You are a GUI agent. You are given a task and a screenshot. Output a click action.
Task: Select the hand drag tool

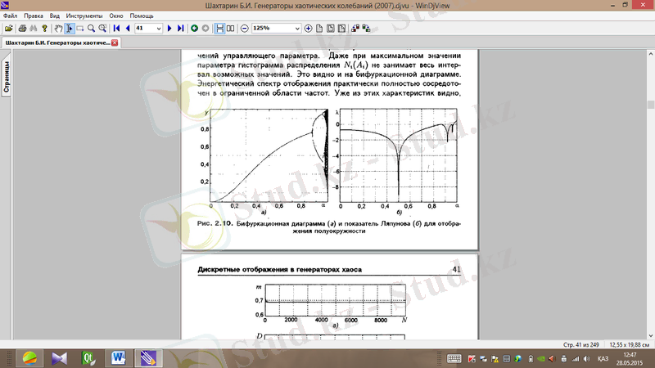click(58, 29)
